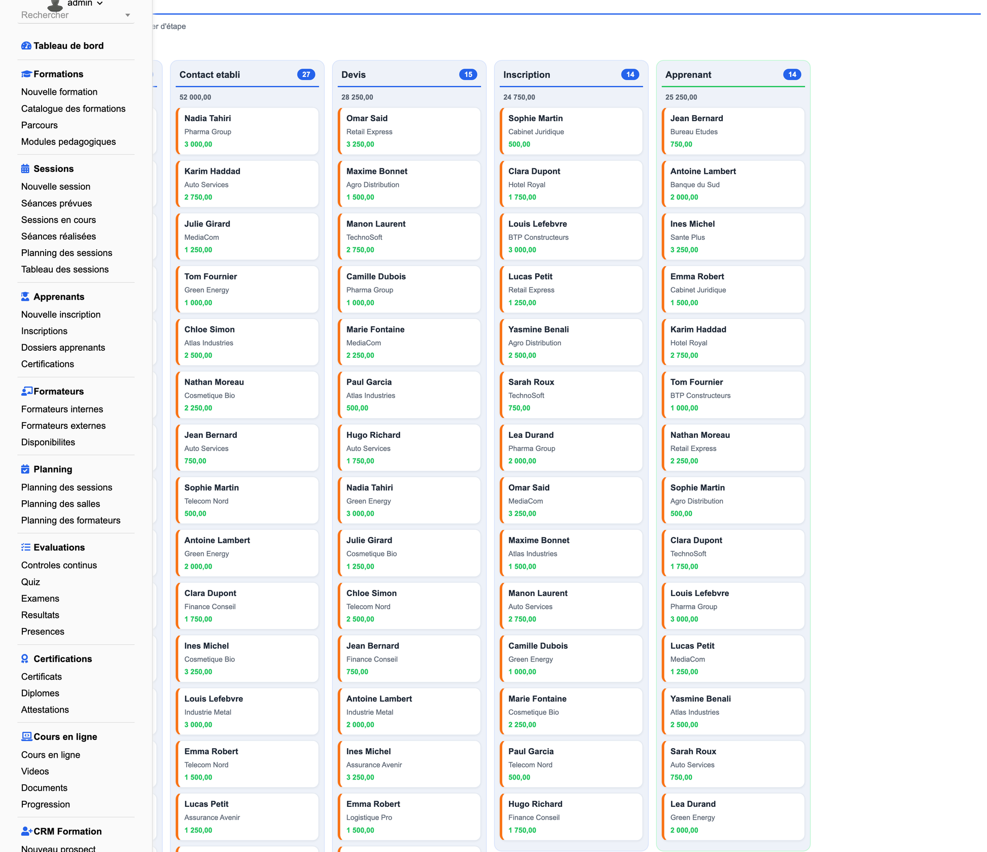Open the admin user dropdown
The image size is (987, 852).
(85, 4)
